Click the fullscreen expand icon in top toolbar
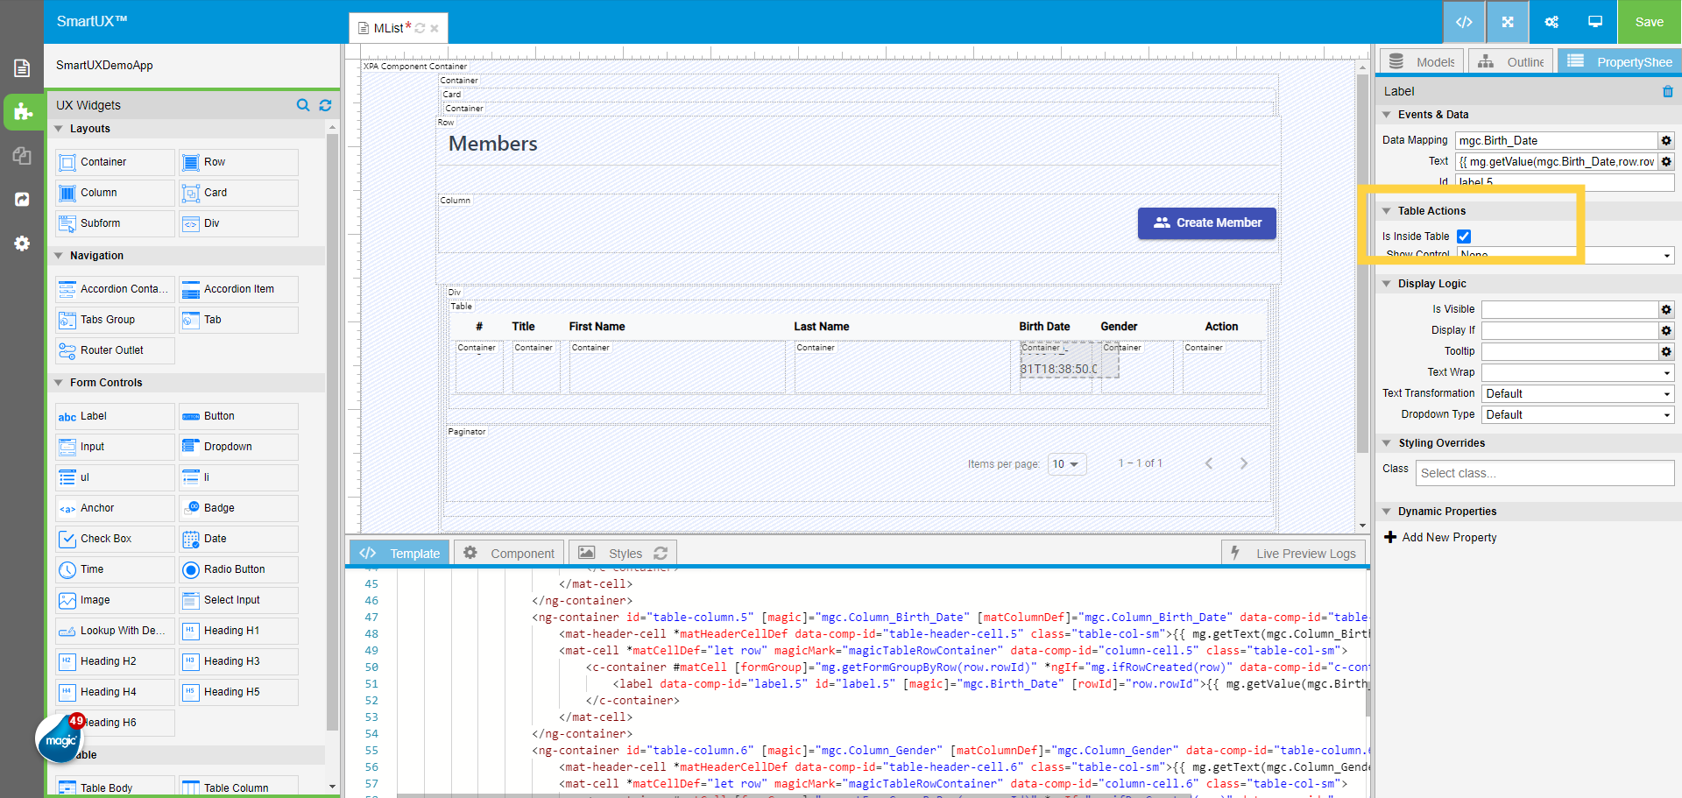The image size is (1682, 798). coord(1508,22)
